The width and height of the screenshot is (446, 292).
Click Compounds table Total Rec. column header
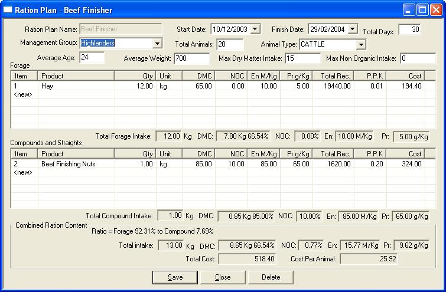tap(333, 154)
